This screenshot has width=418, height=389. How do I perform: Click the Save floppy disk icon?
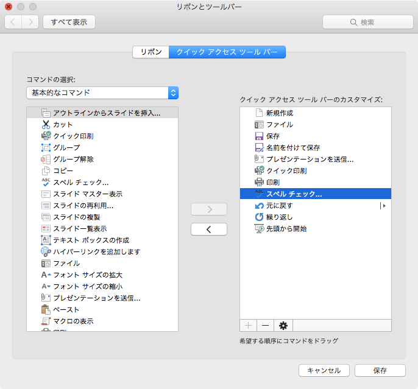coord(259,136)
